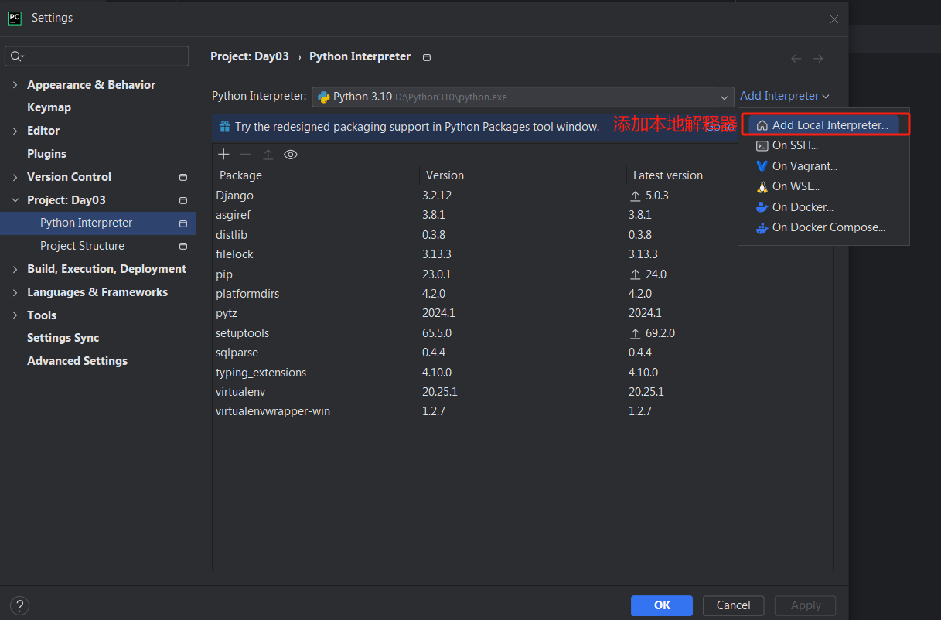Open Settings Sync page
Screen dimensions: 941x620
[x=63, y=338]
